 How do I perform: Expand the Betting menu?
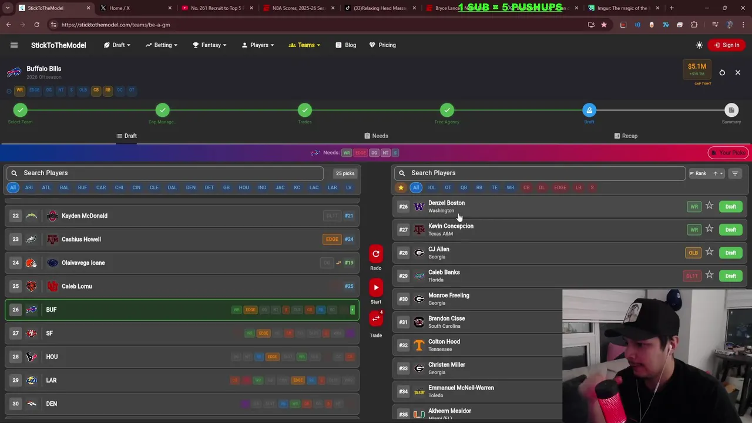click(x=162, y=45)
